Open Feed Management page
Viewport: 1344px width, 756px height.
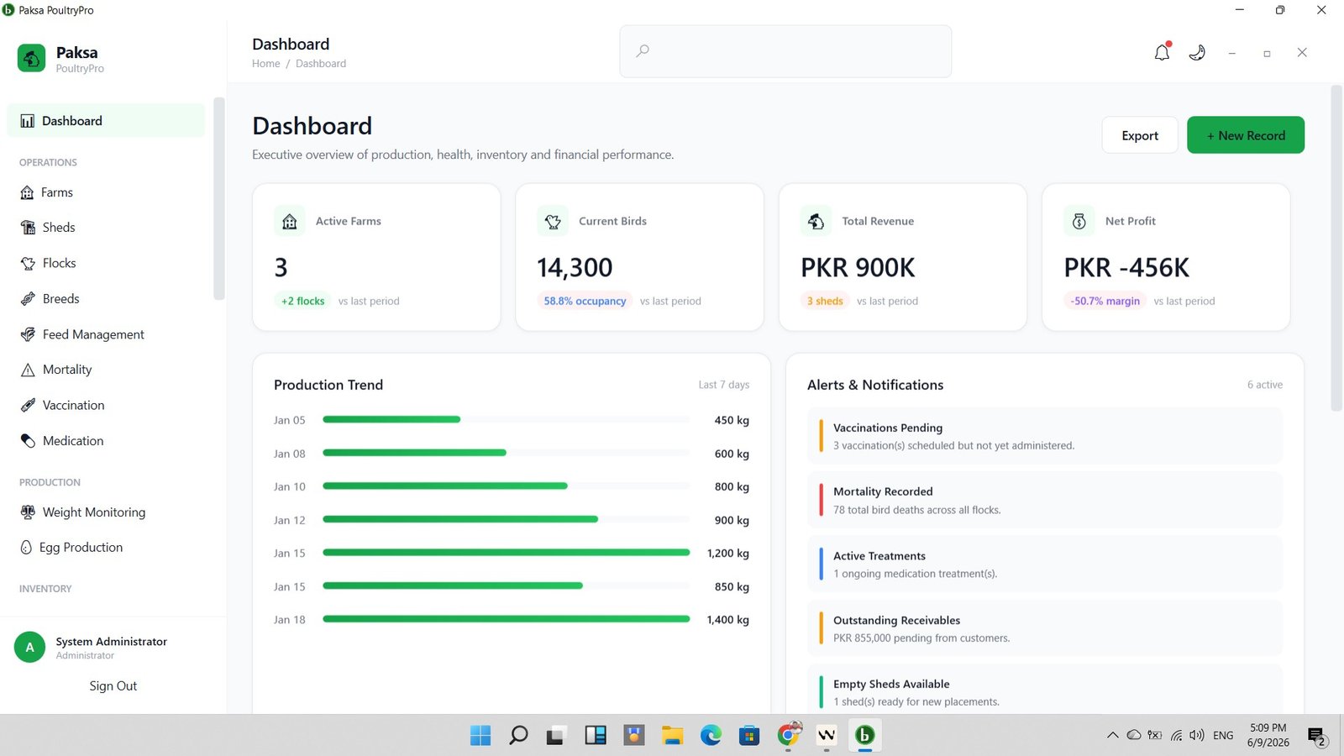tap(106, 334)
